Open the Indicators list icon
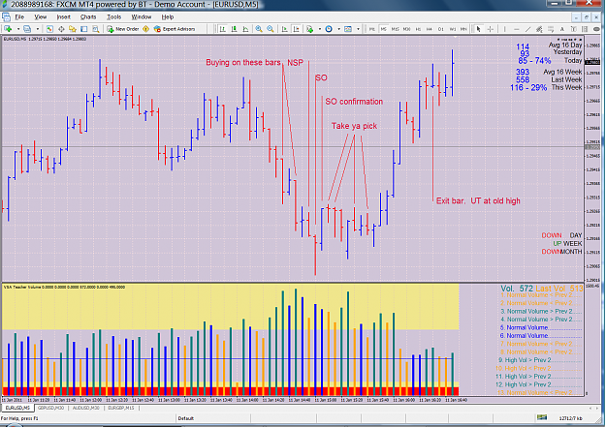The width and height of the screenshot is (606, 427). coord(309,29)
